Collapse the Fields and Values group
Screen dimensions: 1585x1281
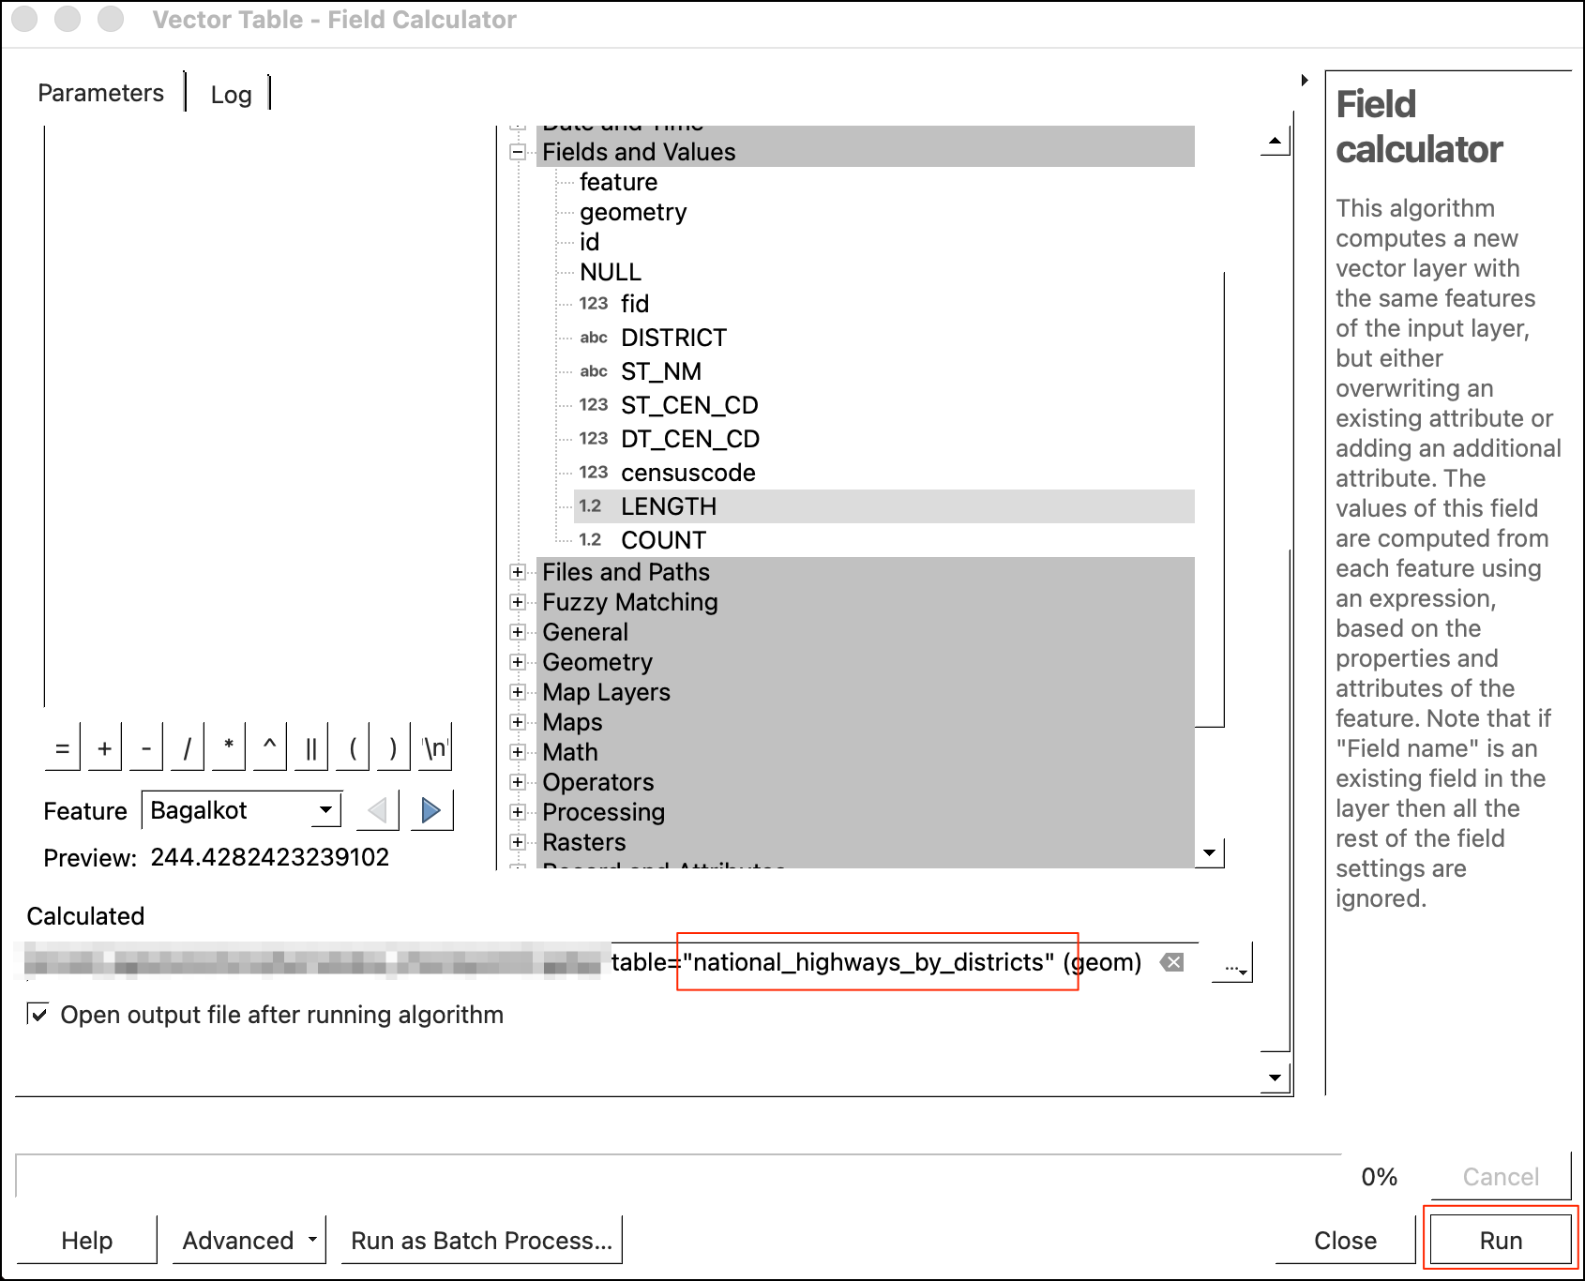[518, 152]
